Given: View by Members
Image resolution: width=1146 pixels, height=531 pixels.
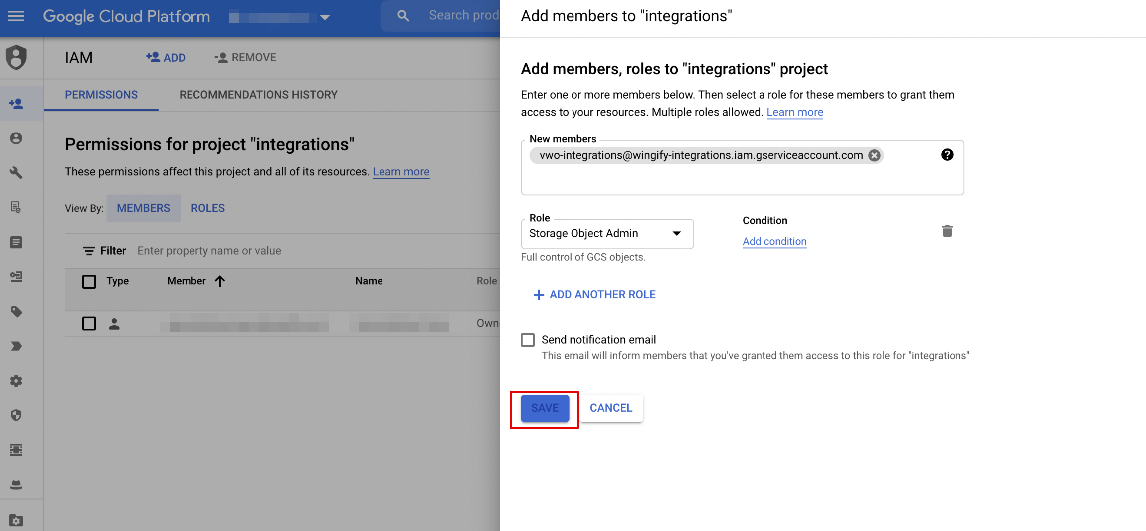Looking at the screenshot, I should coord(144,208).
